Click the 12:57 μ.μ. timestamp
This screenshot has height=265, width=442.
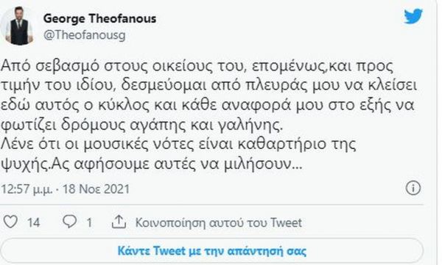point(27,189)
